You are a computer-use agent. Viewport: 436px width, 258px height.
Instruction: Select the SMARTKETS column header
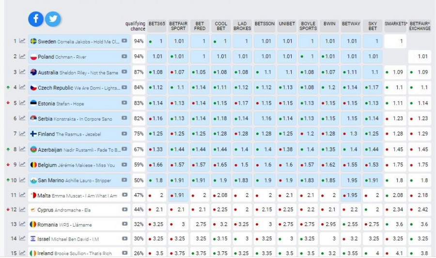[x=395, y=23]
